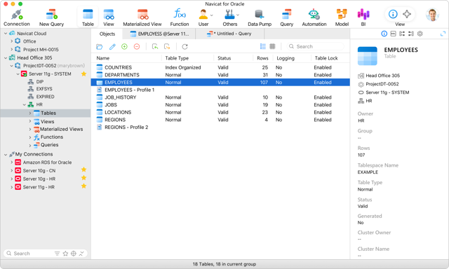Click the Delete Table minus icon

click(137, 47)
